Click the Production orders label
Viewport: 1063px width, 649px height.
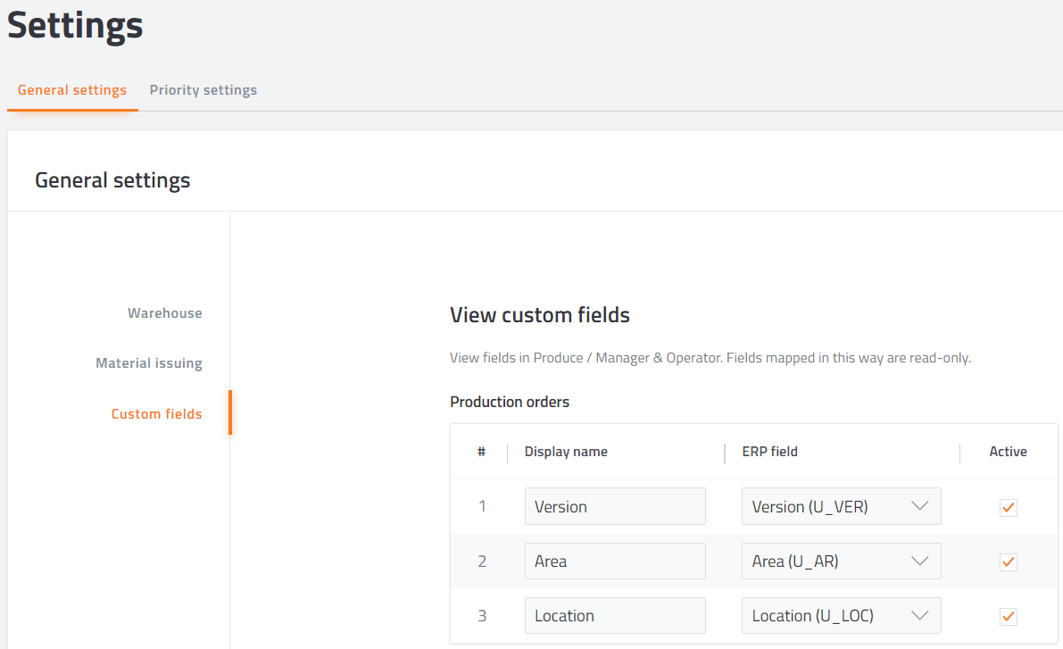pyautogui.click(x=510, y=402)
